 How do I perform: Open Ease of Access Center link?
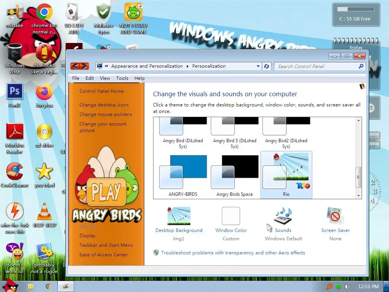point(104,254)
